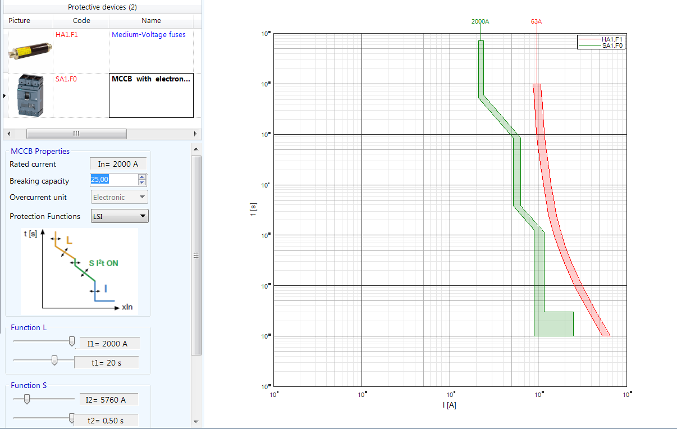The height and width of the screenshot is (429, 677).
Task: Click the Medium-Voltage fuses name link
Action: click(x=149, y=34)
